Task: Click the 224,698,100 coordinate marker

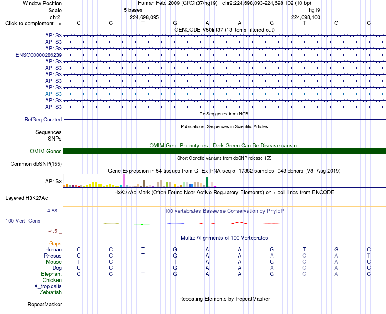Action: click(x=306, y=17)
